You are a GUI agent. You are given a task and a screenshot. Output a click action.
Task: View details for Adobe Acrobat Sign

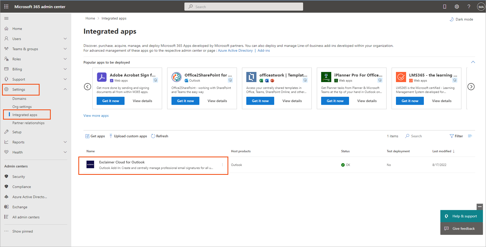pyautogui.click(x=142, y=101)
